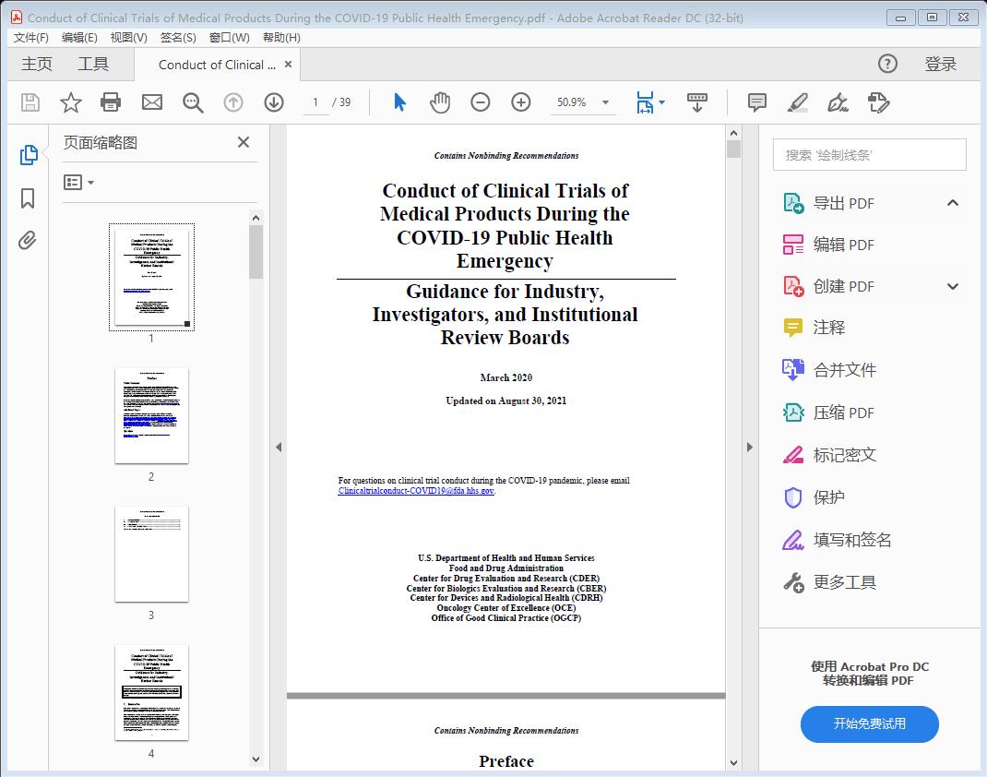This screenshot has width=987, height=777.
Task: Click the 登录 sign-in button
Action: pyautogui.click(x=942, y=64)
